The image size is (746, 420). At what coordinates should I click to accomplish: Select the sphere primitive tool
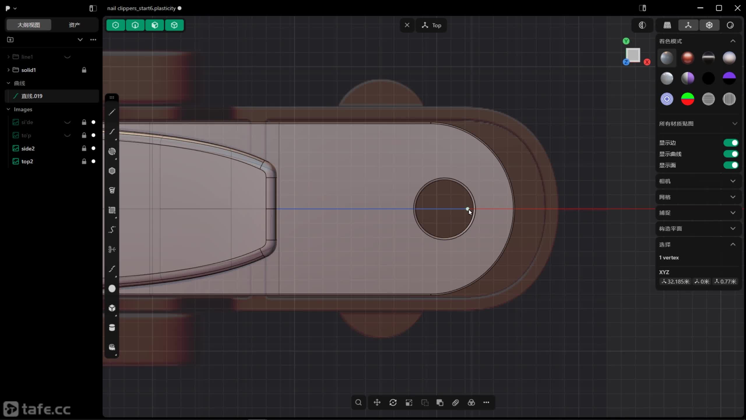click(x=112, y=288)
